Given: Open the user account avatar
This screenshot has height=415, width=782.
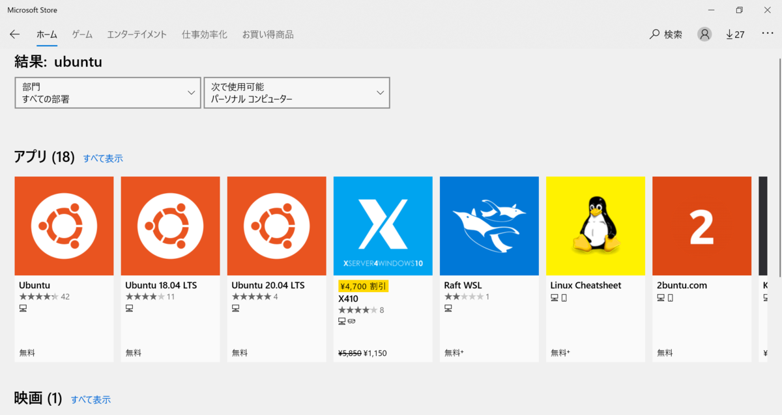Looking at the screenshot, I should tap(704, 34).
